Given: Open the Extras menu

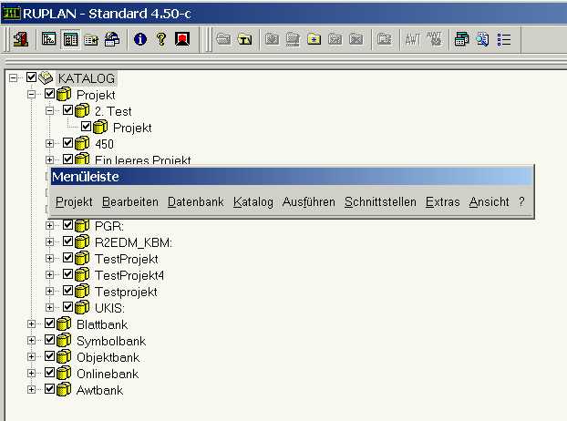Looking at the screenshot, I should 443,201.
